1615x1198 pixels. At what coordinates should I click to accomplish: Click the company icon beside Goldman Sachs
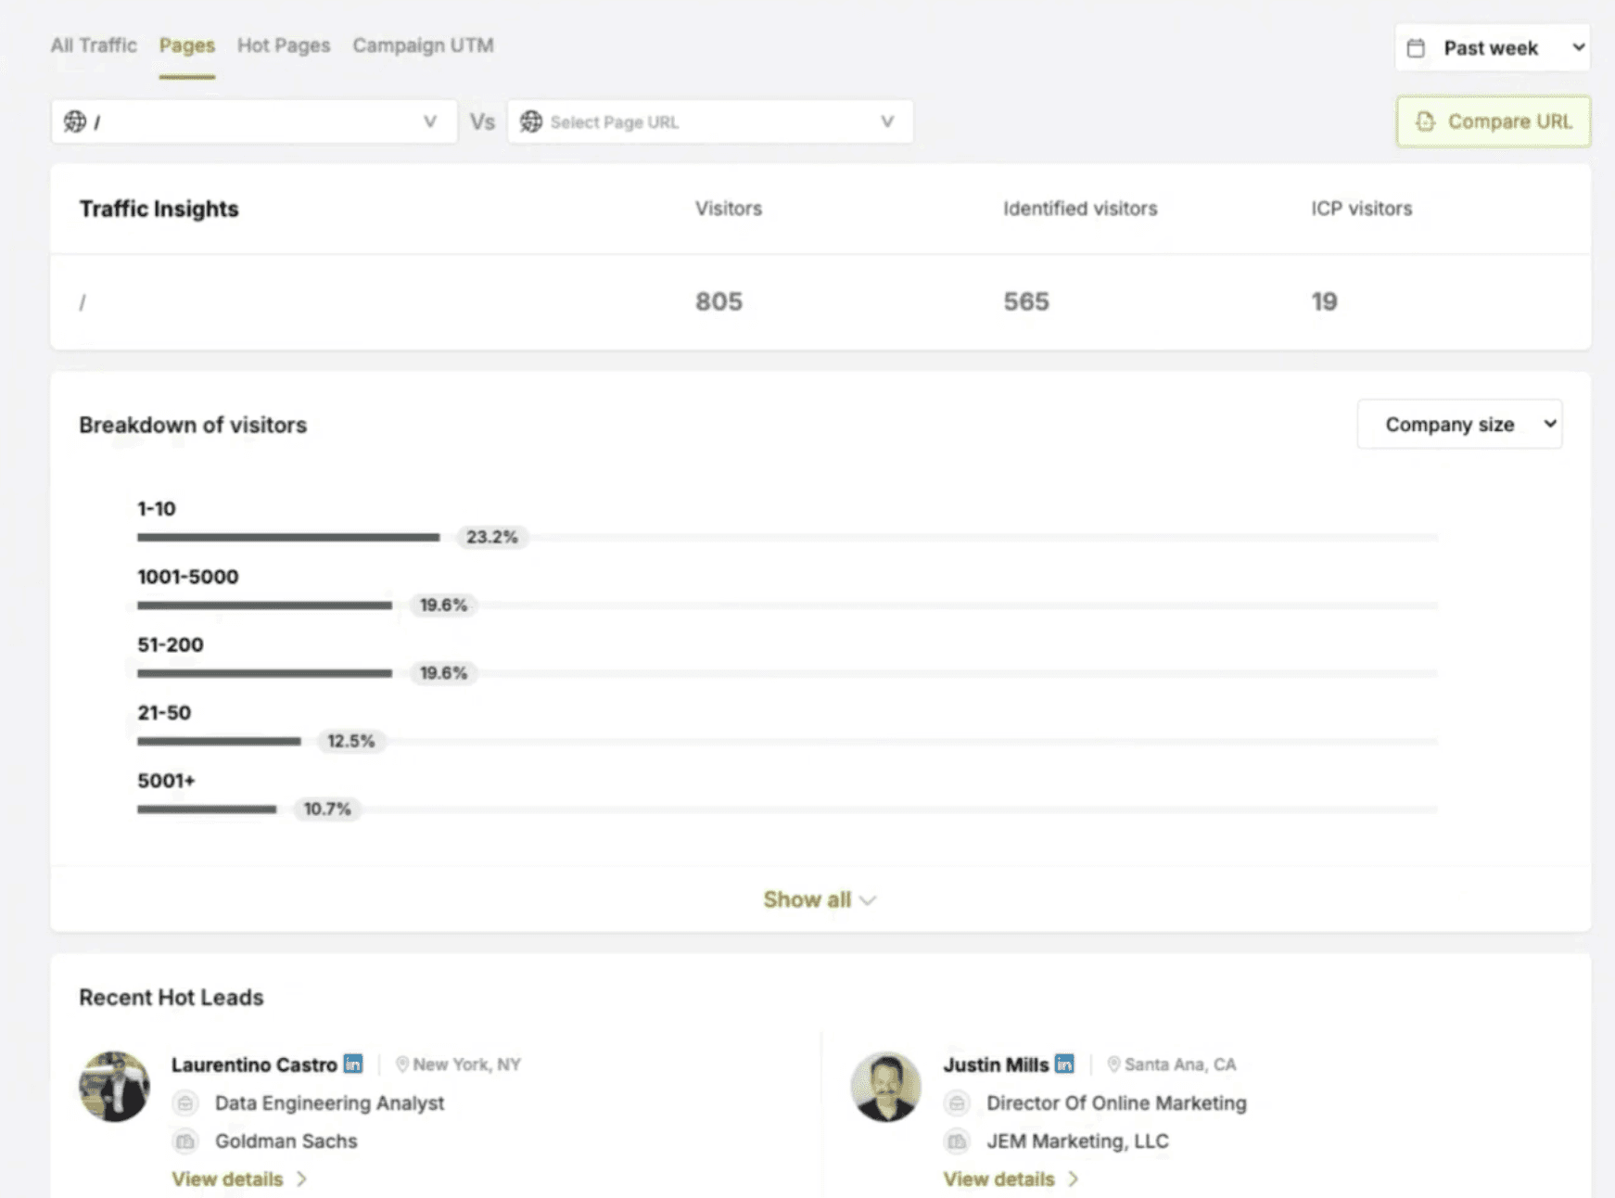(x=185, y=1141)
